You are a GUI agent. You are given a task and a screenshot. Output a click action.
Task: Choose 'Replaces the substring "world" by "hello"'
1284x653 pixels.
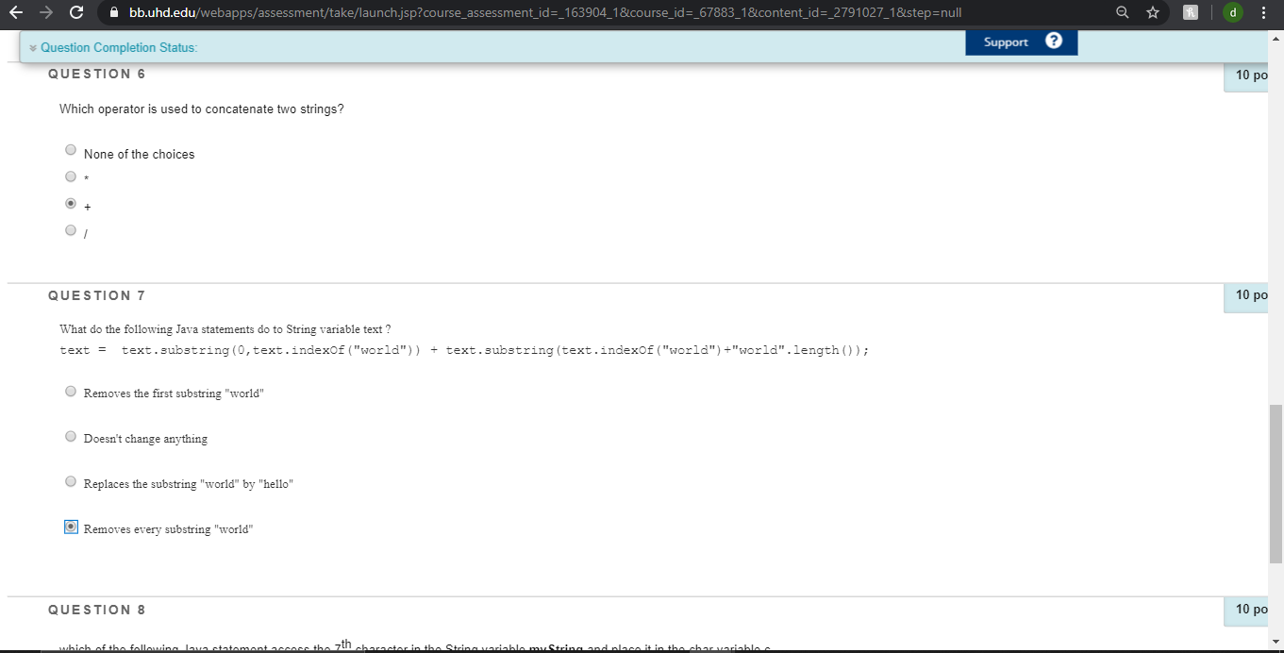71,481
